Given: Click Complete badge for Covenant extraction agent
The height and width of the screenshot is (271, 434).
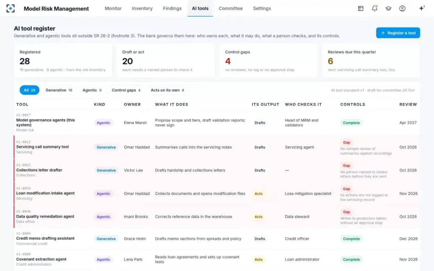Looking at the screenshot, I should click(x=352, y=259).
